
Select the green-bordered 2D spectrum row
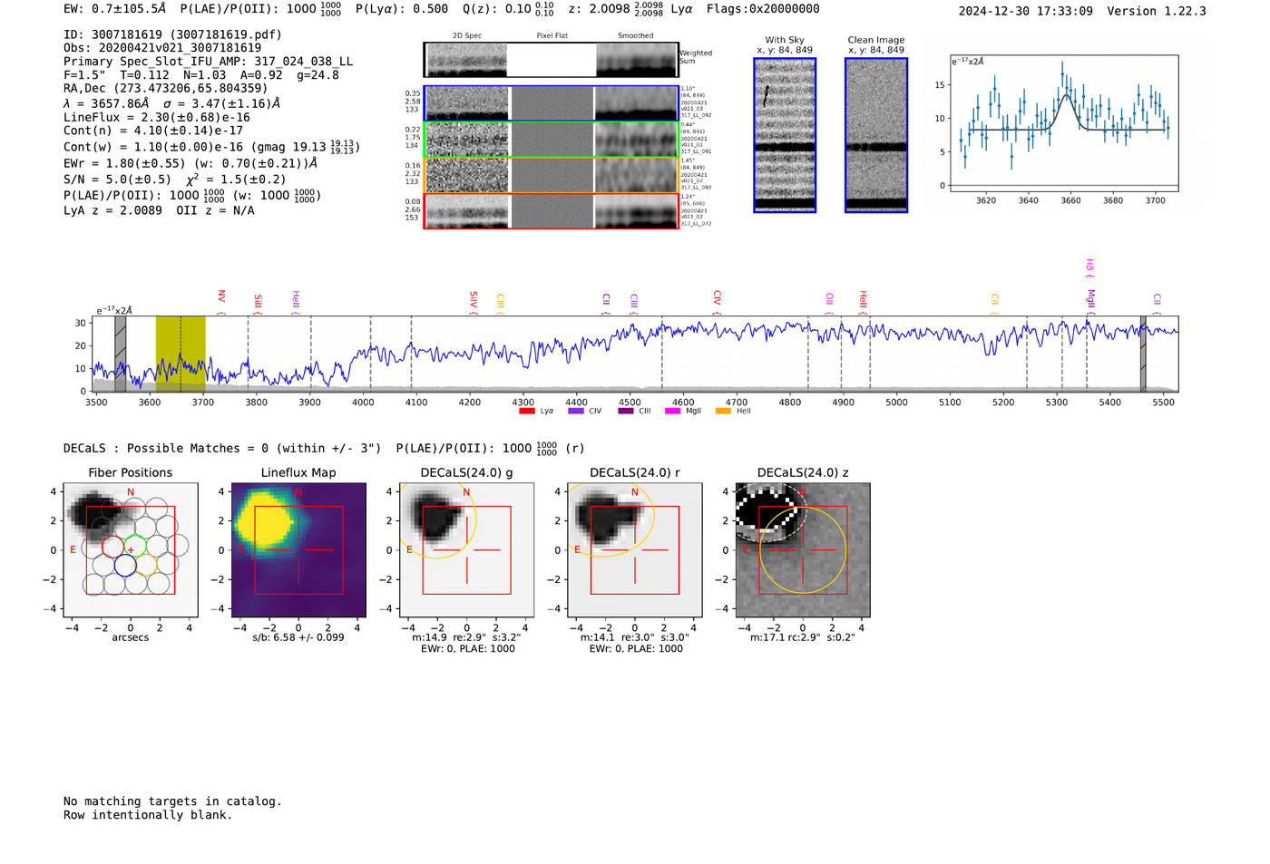click(552, 140)
